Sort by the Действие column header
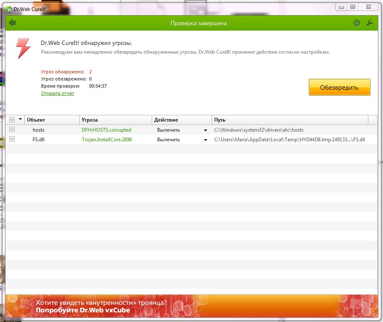This screenshot has height=322, width=383. 182,120
